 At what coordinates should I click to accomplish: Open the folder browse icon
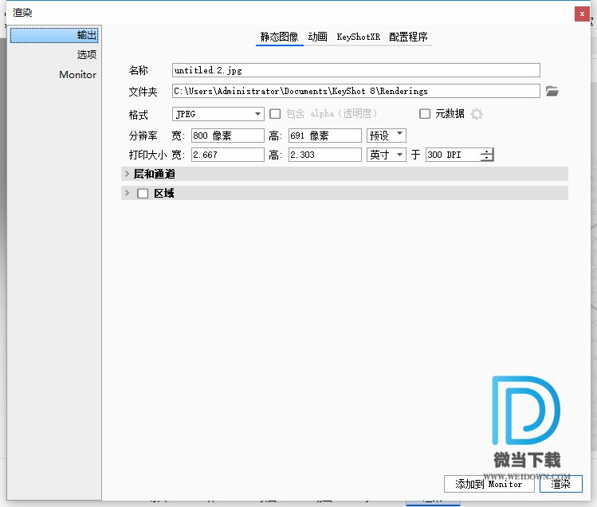pyautogui.click(x=552, y=91)
